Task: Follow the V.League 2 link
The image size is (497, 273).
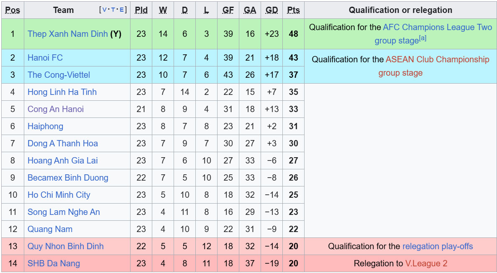Action: coord(426,263)
